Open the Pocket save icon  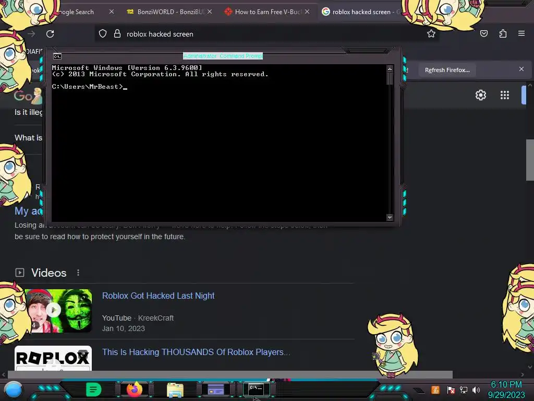click(x=483, y=33)
